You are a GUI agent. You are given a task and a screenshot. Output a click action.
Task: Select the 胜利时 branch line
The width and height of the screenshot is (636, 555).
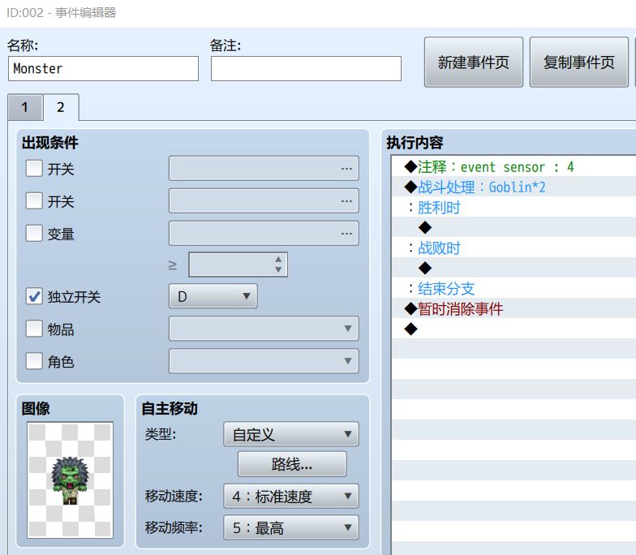[514, 207]
